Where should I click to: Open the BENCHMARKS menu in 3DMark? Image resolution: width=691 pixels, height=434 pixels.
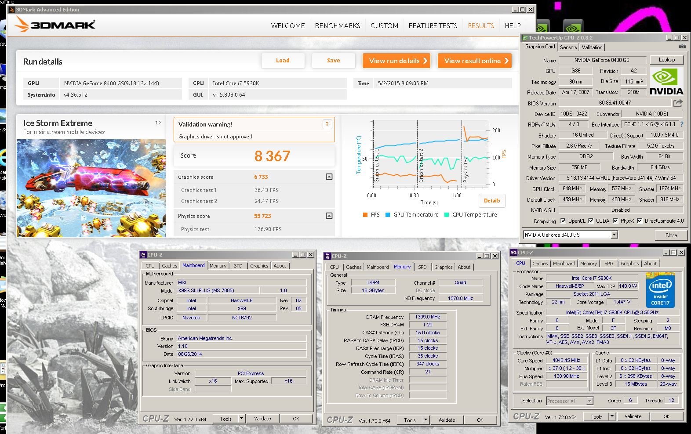pos(338,25)
